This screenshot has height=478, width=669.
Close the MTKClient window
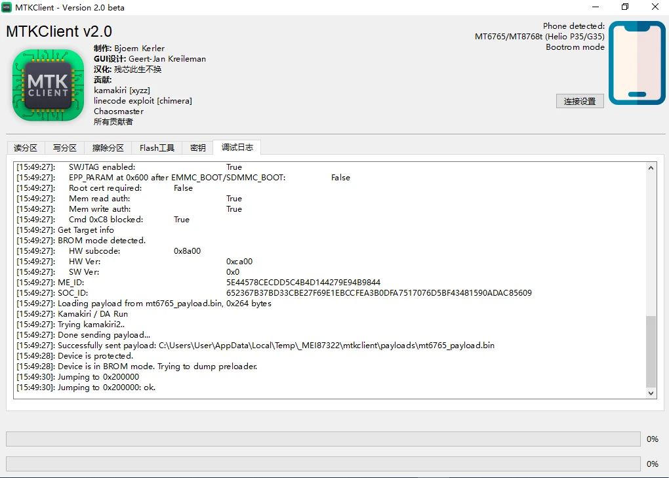pos(655,7)
